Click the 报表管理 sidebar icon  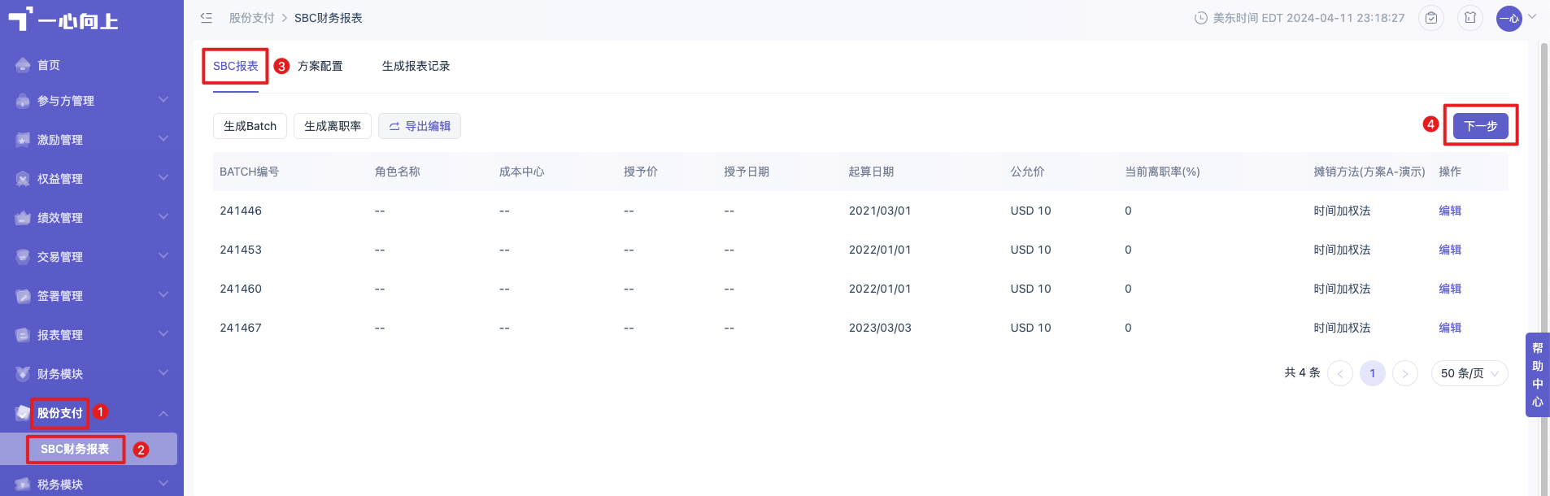tap(23, 335)
